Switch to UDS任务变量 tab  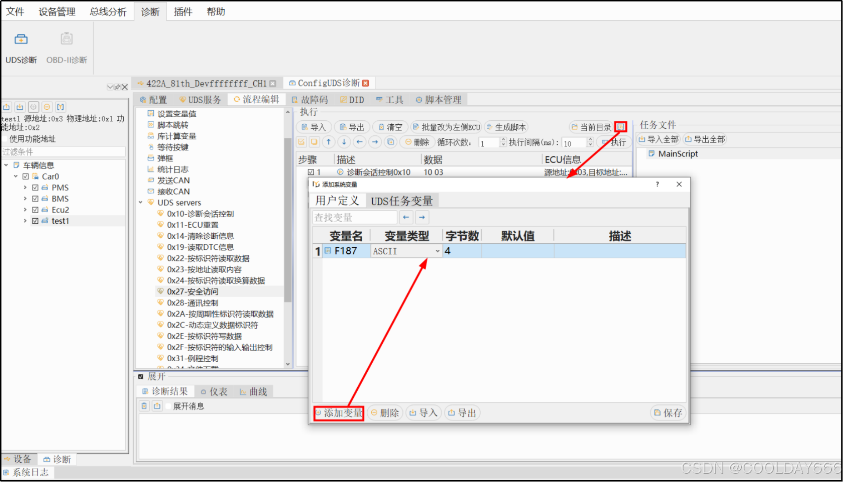(x=402, y=201)
